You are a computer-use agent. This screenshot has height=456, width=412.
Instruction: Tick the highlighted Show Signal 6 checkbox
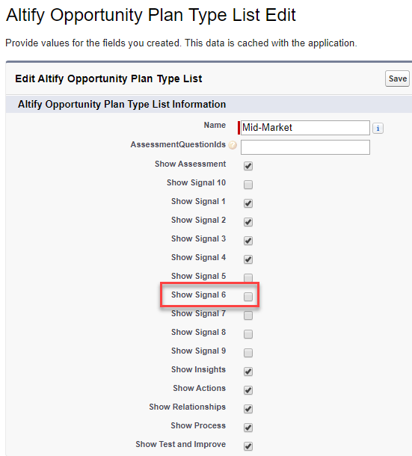pos(248,297)
